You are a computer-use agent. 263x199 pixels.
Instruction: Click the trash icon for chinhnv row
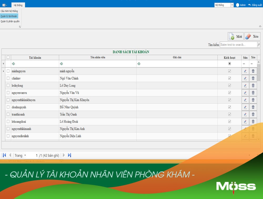coord(253,78)
